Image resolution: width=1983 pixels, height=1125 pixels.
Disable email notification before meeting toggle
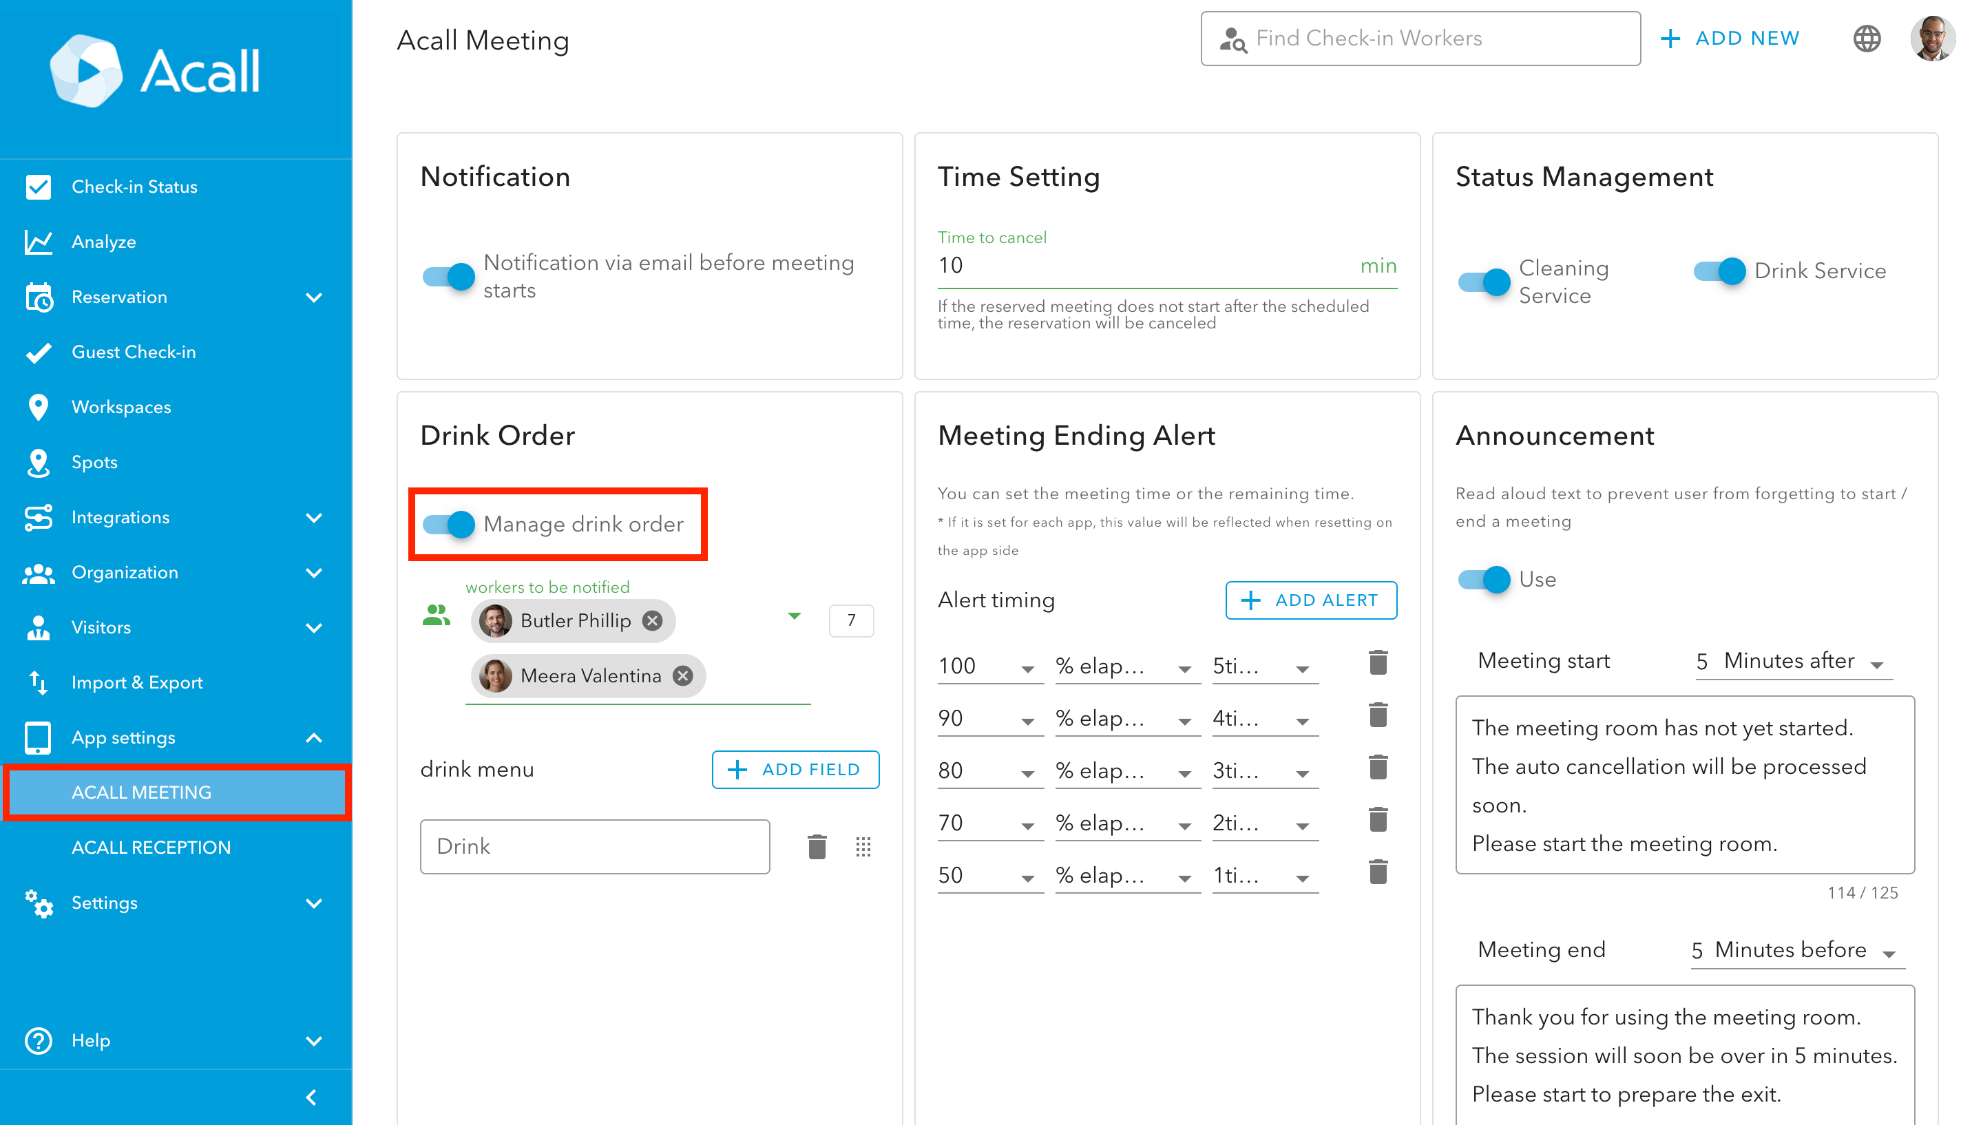click(x=449, y=276)
